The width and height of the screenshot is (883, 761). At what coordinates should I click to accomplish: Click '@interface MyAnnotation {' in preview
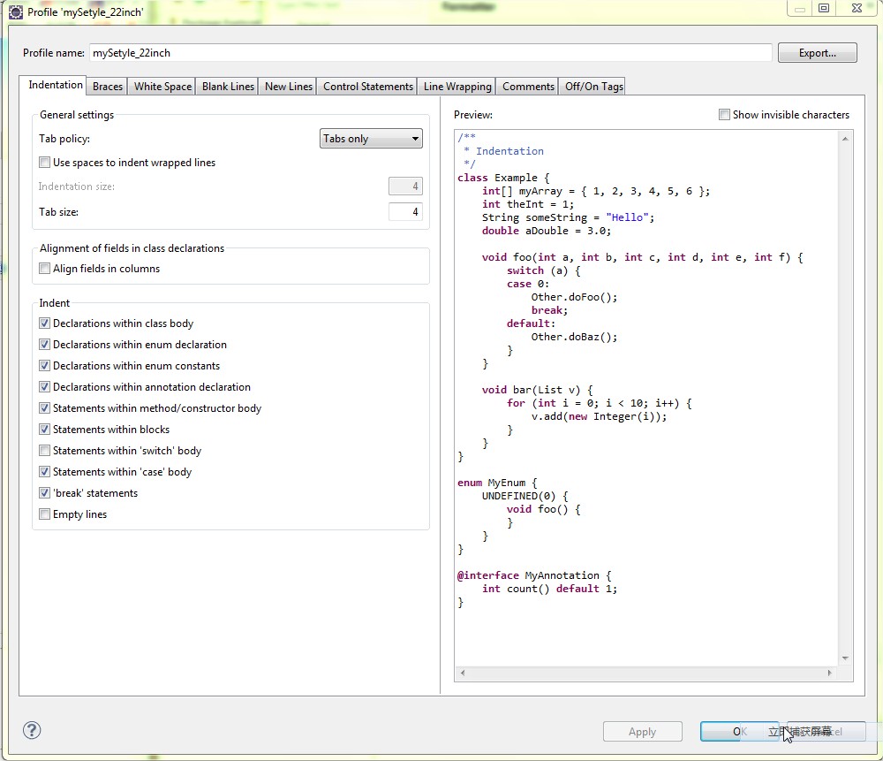(x=534, y=575)
